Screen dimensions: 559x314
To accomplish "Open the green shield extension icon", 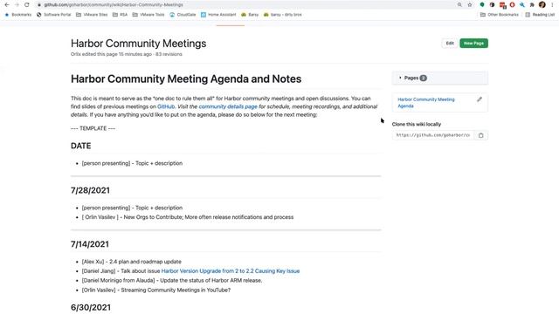I will (482, 4).
